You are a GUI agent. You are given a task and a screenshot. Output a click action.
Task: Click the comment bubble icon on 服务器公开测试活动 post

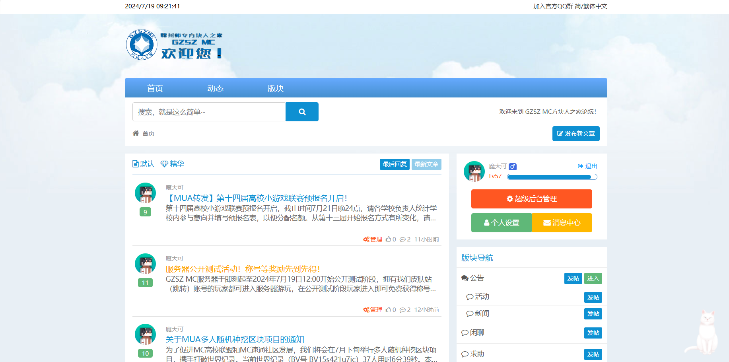click(402, 310)
